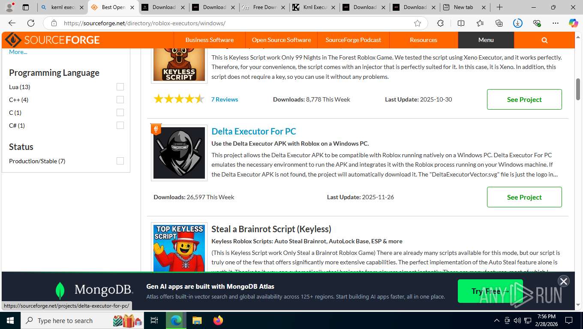Open Windows Start menu
The width and height of the screenshot is (583, 329).
tap(10, 320)
